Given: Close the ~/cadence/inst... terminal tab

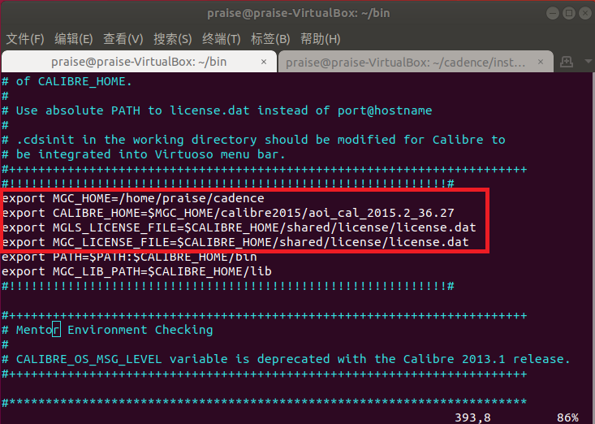Looking at the screenshot, I should pyautogui.click(x=541, y=62).
